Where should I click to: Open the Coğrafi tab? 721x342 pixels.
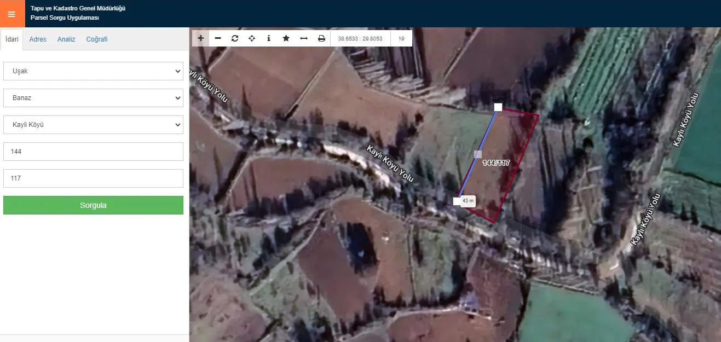pyautogui.click(x=97, y=39)
